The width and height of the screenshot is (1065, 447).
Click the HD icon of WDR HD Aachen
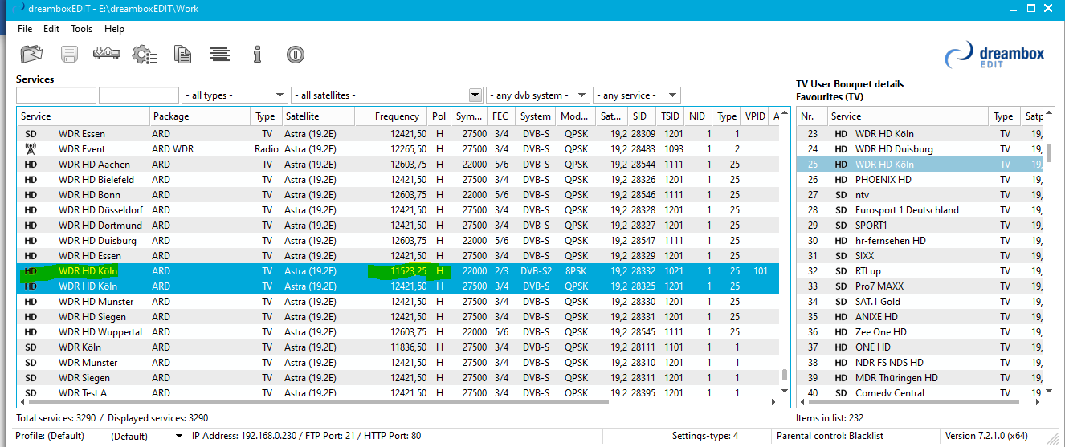click(x=31, y=165)
